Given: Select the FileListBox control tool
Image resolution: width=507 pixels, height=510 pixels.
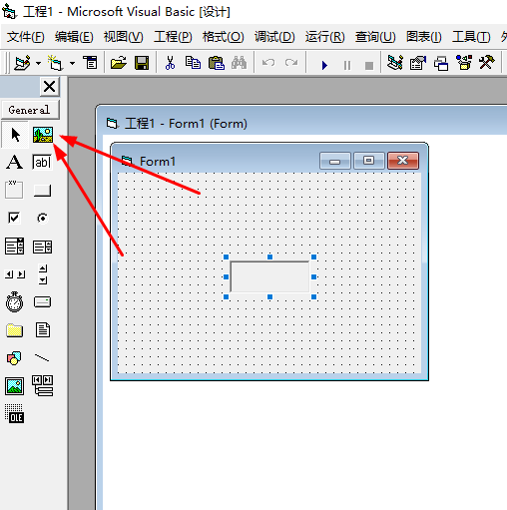Looking at the screenshot, I should [x=43, y=330].
